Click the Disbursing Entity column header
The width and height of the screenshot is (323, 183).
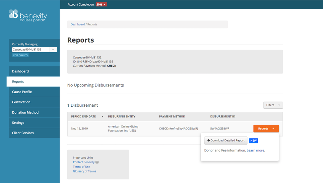pyautogui.click(x=122, y=116)
